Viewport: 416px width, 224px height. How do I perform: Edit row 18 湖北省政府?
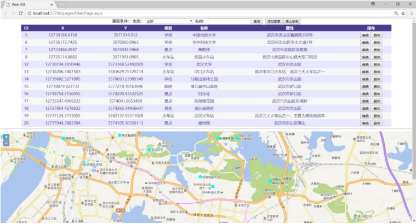366,108
